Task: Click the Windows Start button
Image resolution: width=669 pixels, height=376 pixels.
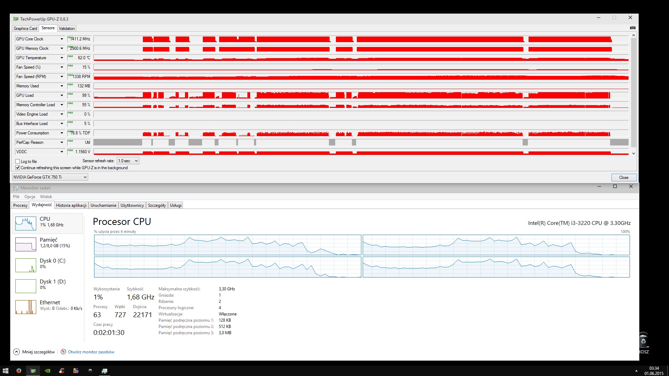Action: 5,371
